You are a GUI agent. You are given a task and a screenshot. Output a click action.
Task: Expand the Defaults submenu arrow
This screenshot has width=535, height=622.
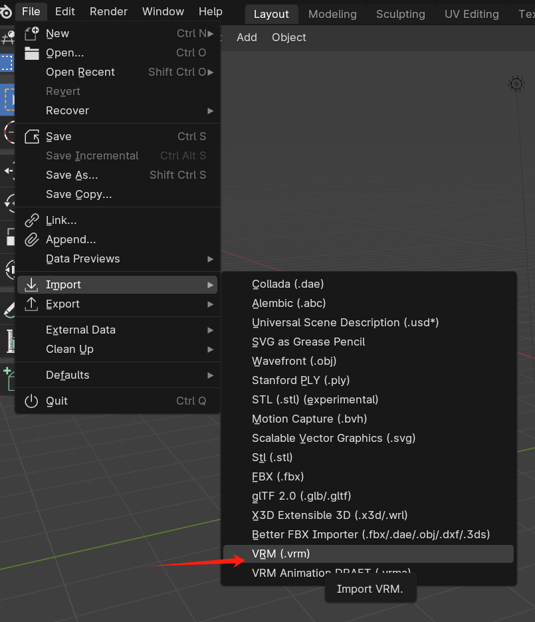tap(211, 375)
